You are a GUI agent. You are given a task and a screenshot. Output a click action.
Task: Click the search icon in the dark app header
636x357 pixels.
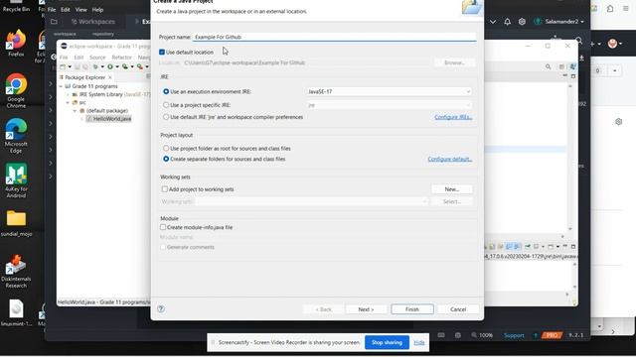[x=578, y=41]
